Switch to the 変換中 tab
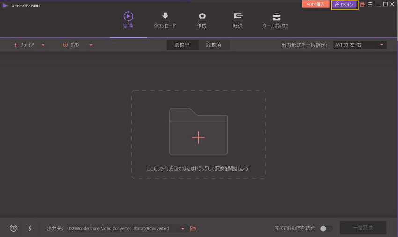Viewport: 398px width, 237px height. (x=182, y=45)
